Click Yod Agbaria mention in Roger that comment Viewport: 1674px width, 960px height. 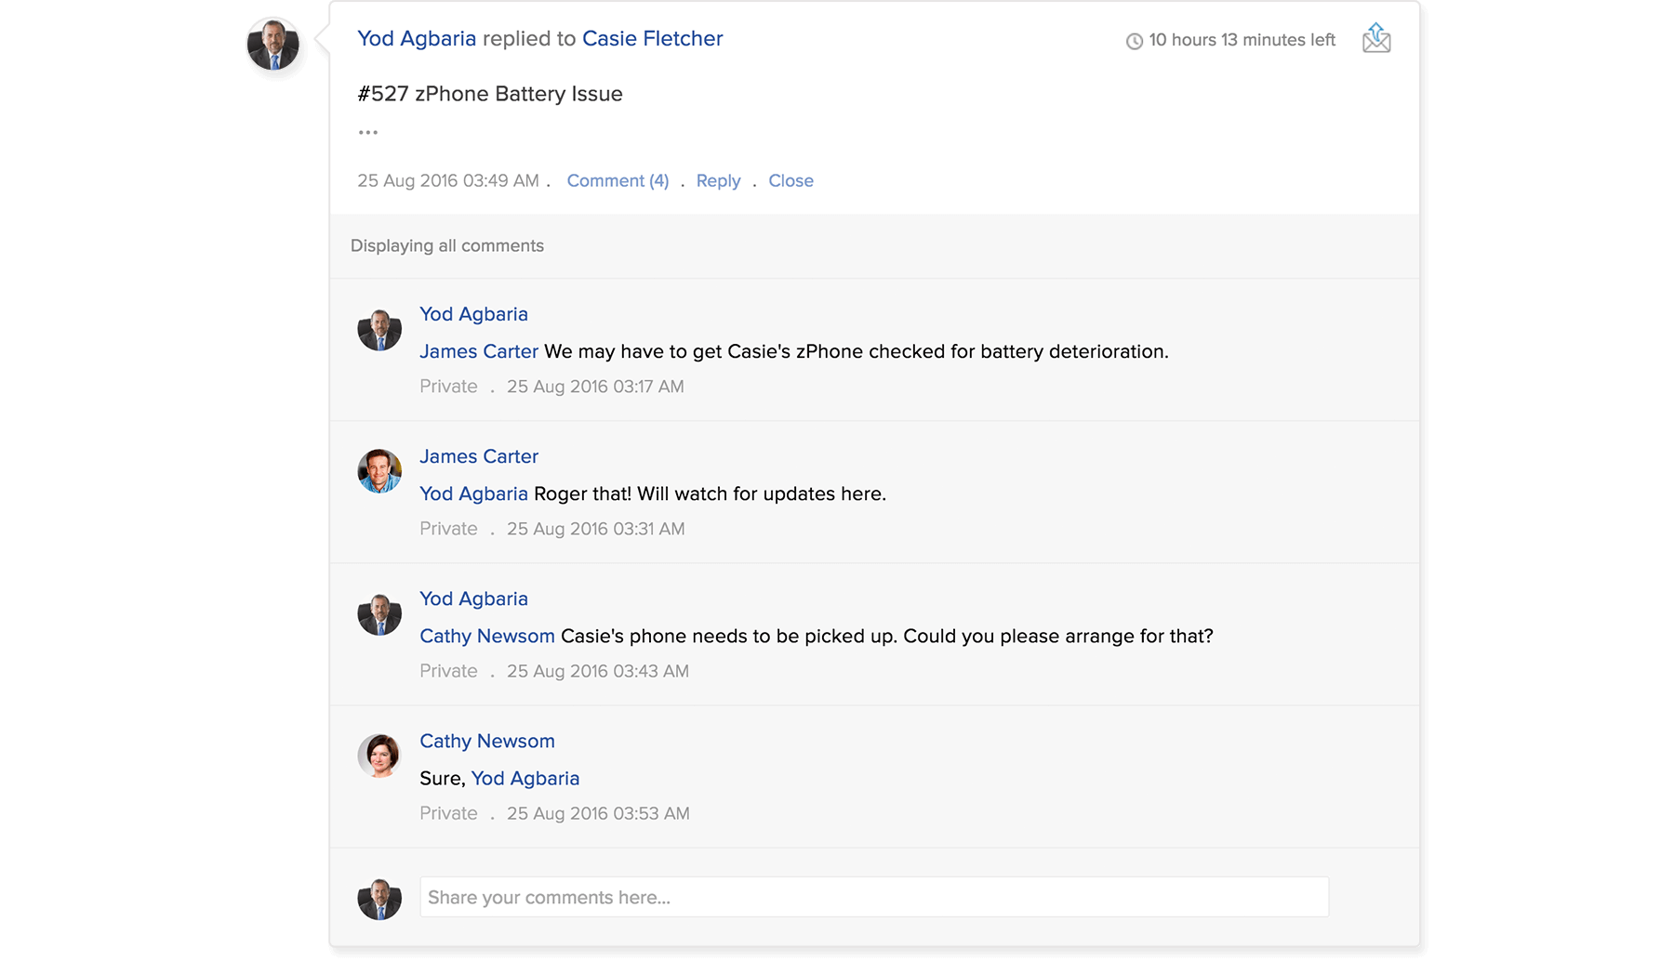tap(473, 493)
